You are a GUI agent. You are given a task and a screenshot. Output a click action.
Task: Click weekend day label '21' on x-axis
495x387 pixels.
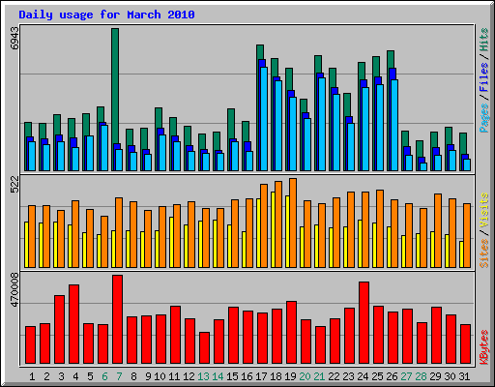(319, 376)
